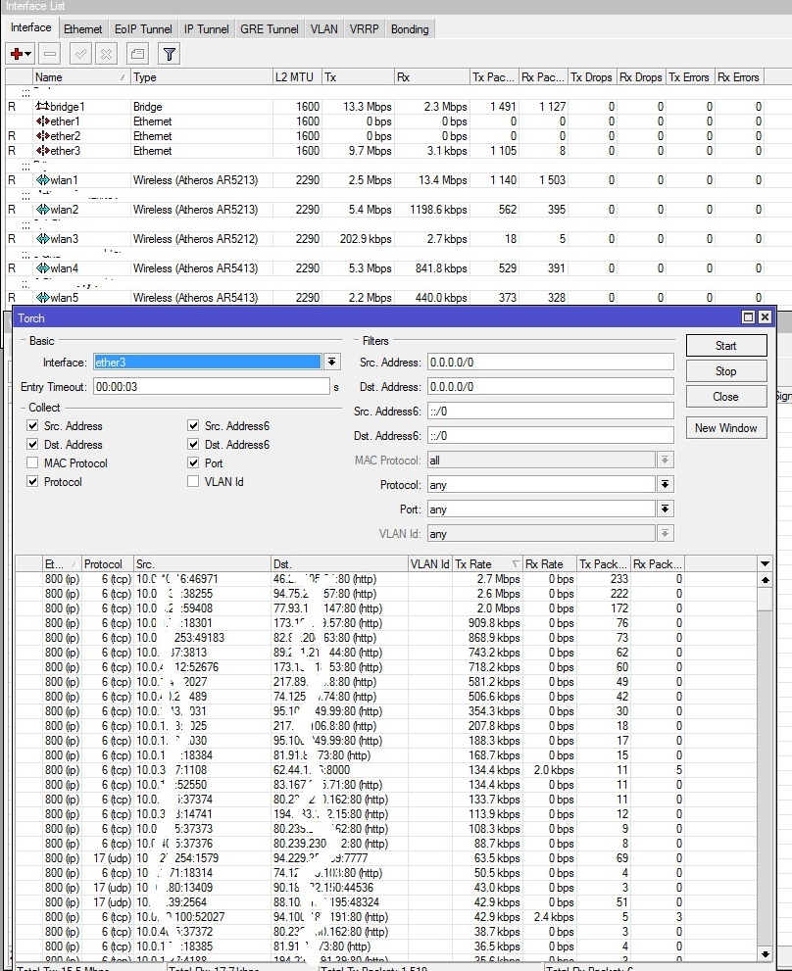Select the wlan3 wireless interface icon
This screenshot has height=971, width=792.
(42, 238)
